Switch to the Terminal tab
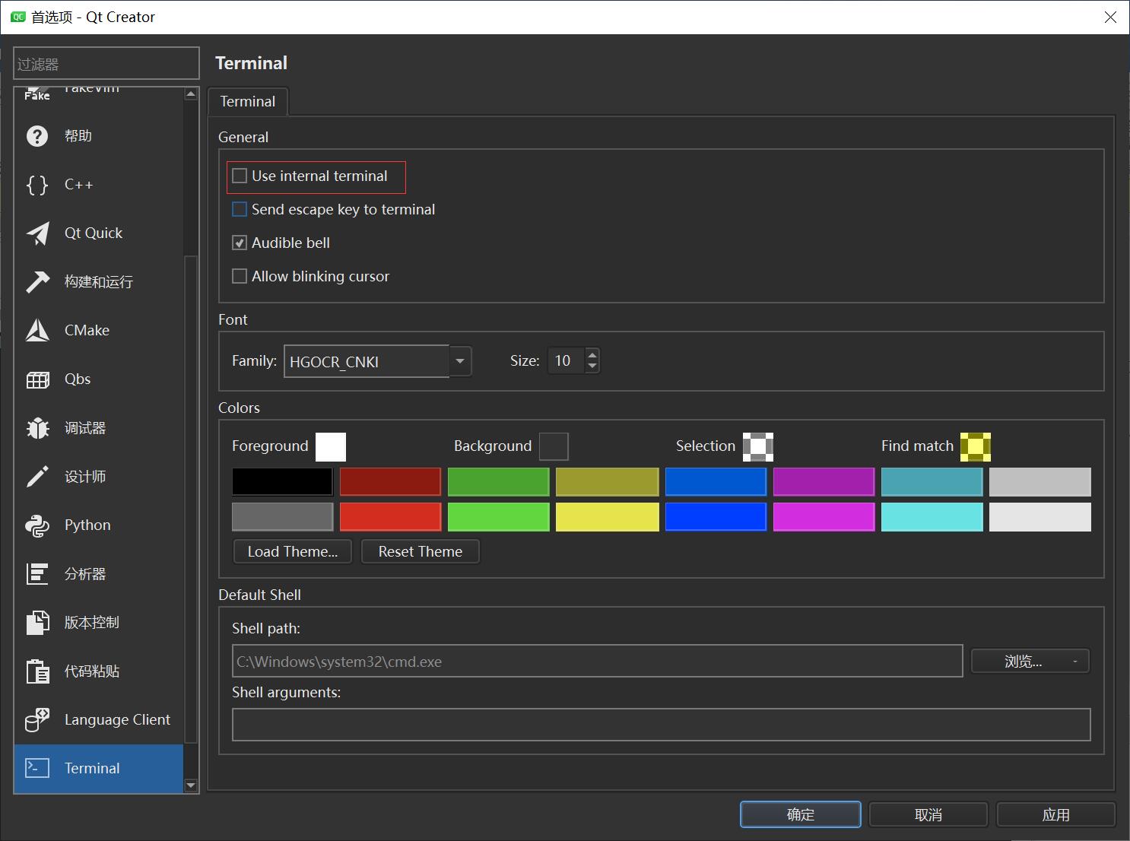The height and width of the screenshot is (841, 1130). [248, 101]
